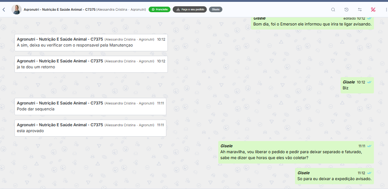The image size is (388, 189).
Task: Click read checkmarks on the 11:12 message
Action: [x=369, y=173]
